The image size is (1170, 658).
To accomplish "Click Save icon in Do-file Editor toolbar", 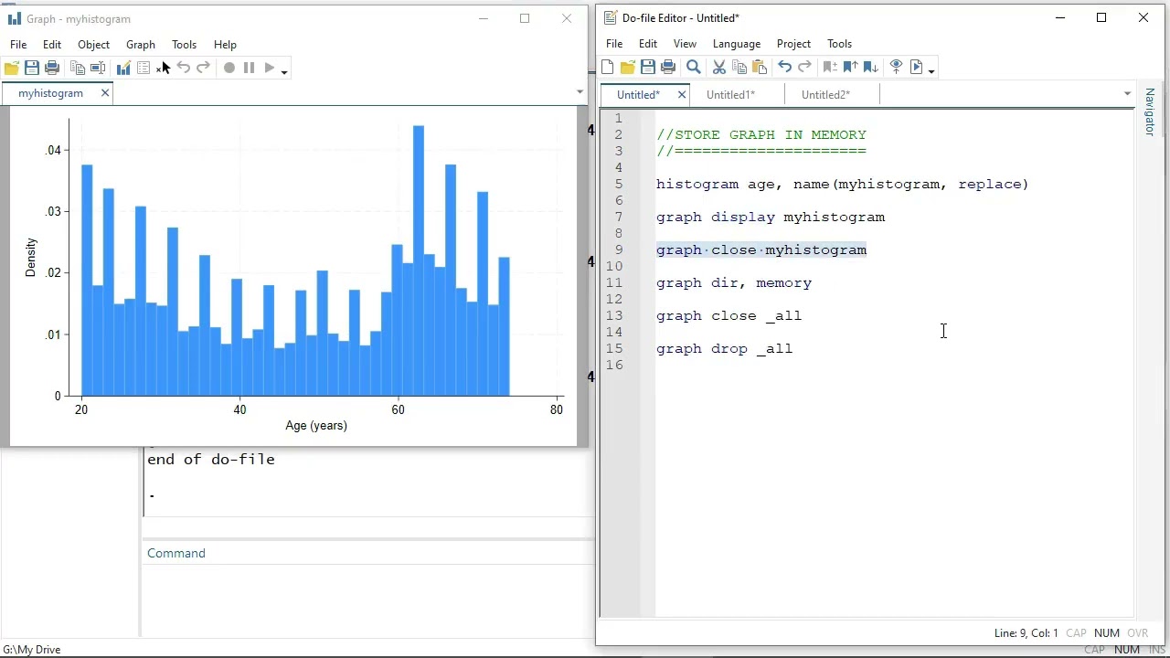I will pyautogui.click(x=648, y=67).
